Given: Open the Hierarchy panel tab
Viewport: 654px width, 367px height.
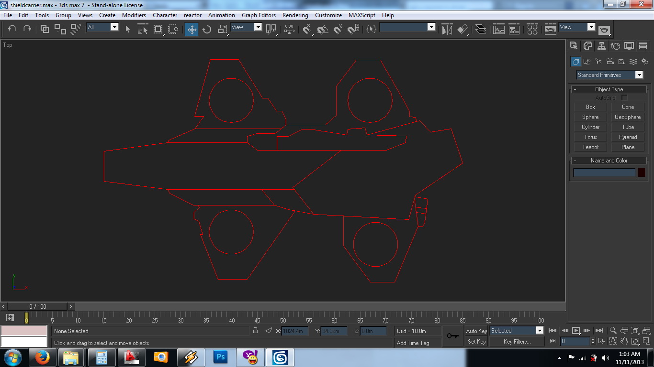Looking at the screenshot, I should click(601, 46).
